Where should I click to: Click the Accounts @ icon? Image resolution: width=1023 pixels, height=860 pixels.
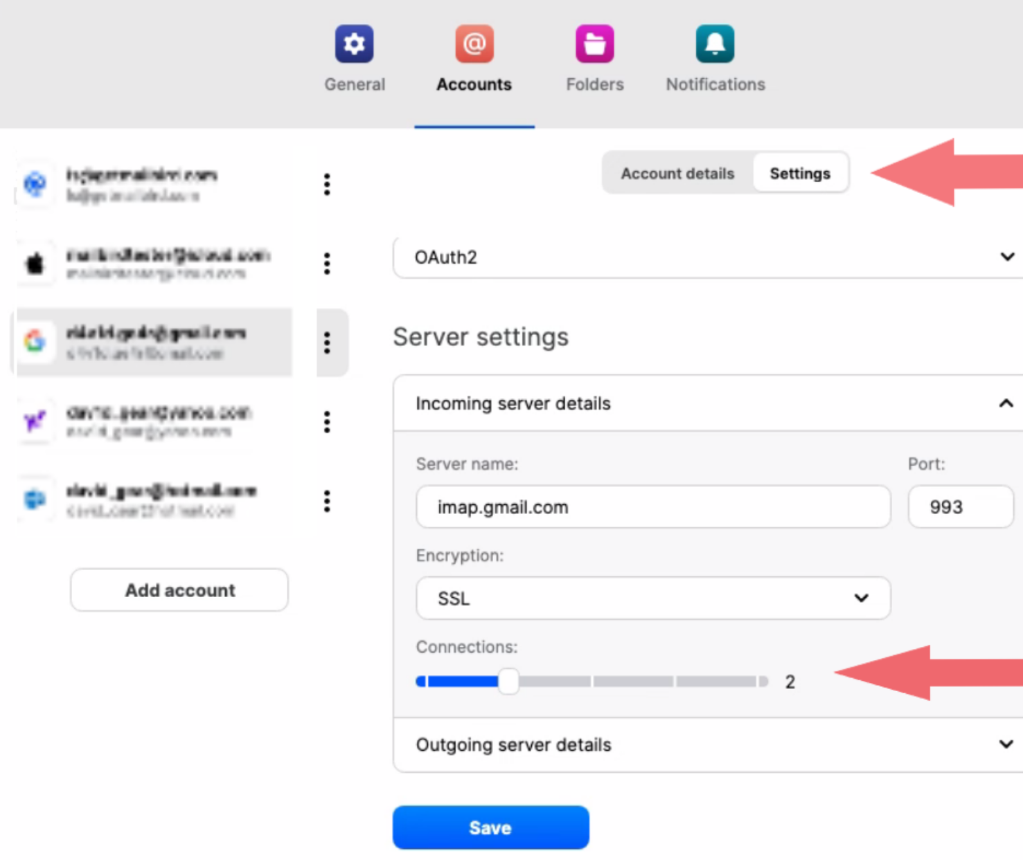tap(474, 43)
